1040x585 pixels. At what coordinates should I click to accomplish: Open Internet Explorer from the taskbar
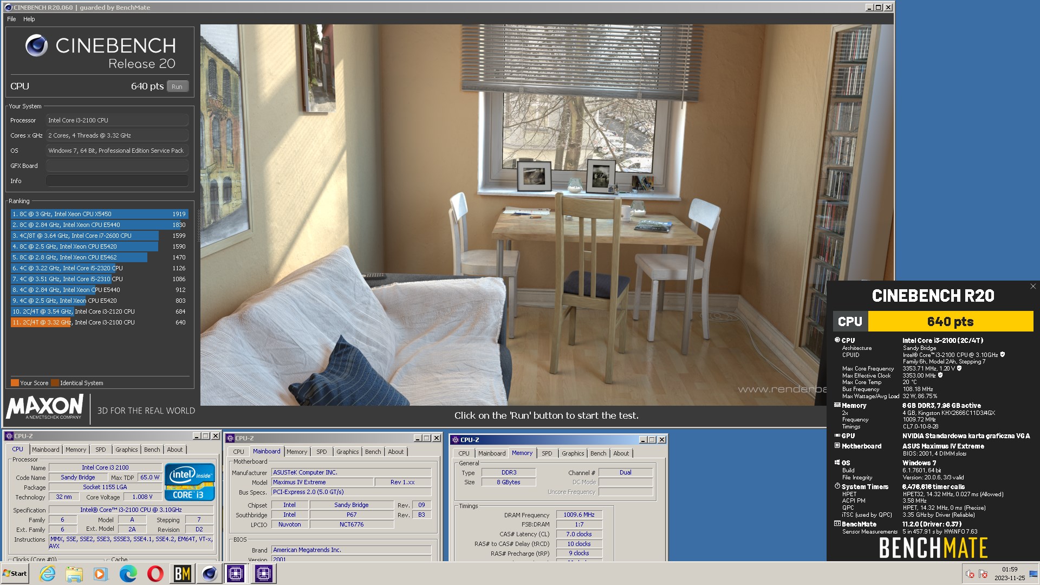47,574
